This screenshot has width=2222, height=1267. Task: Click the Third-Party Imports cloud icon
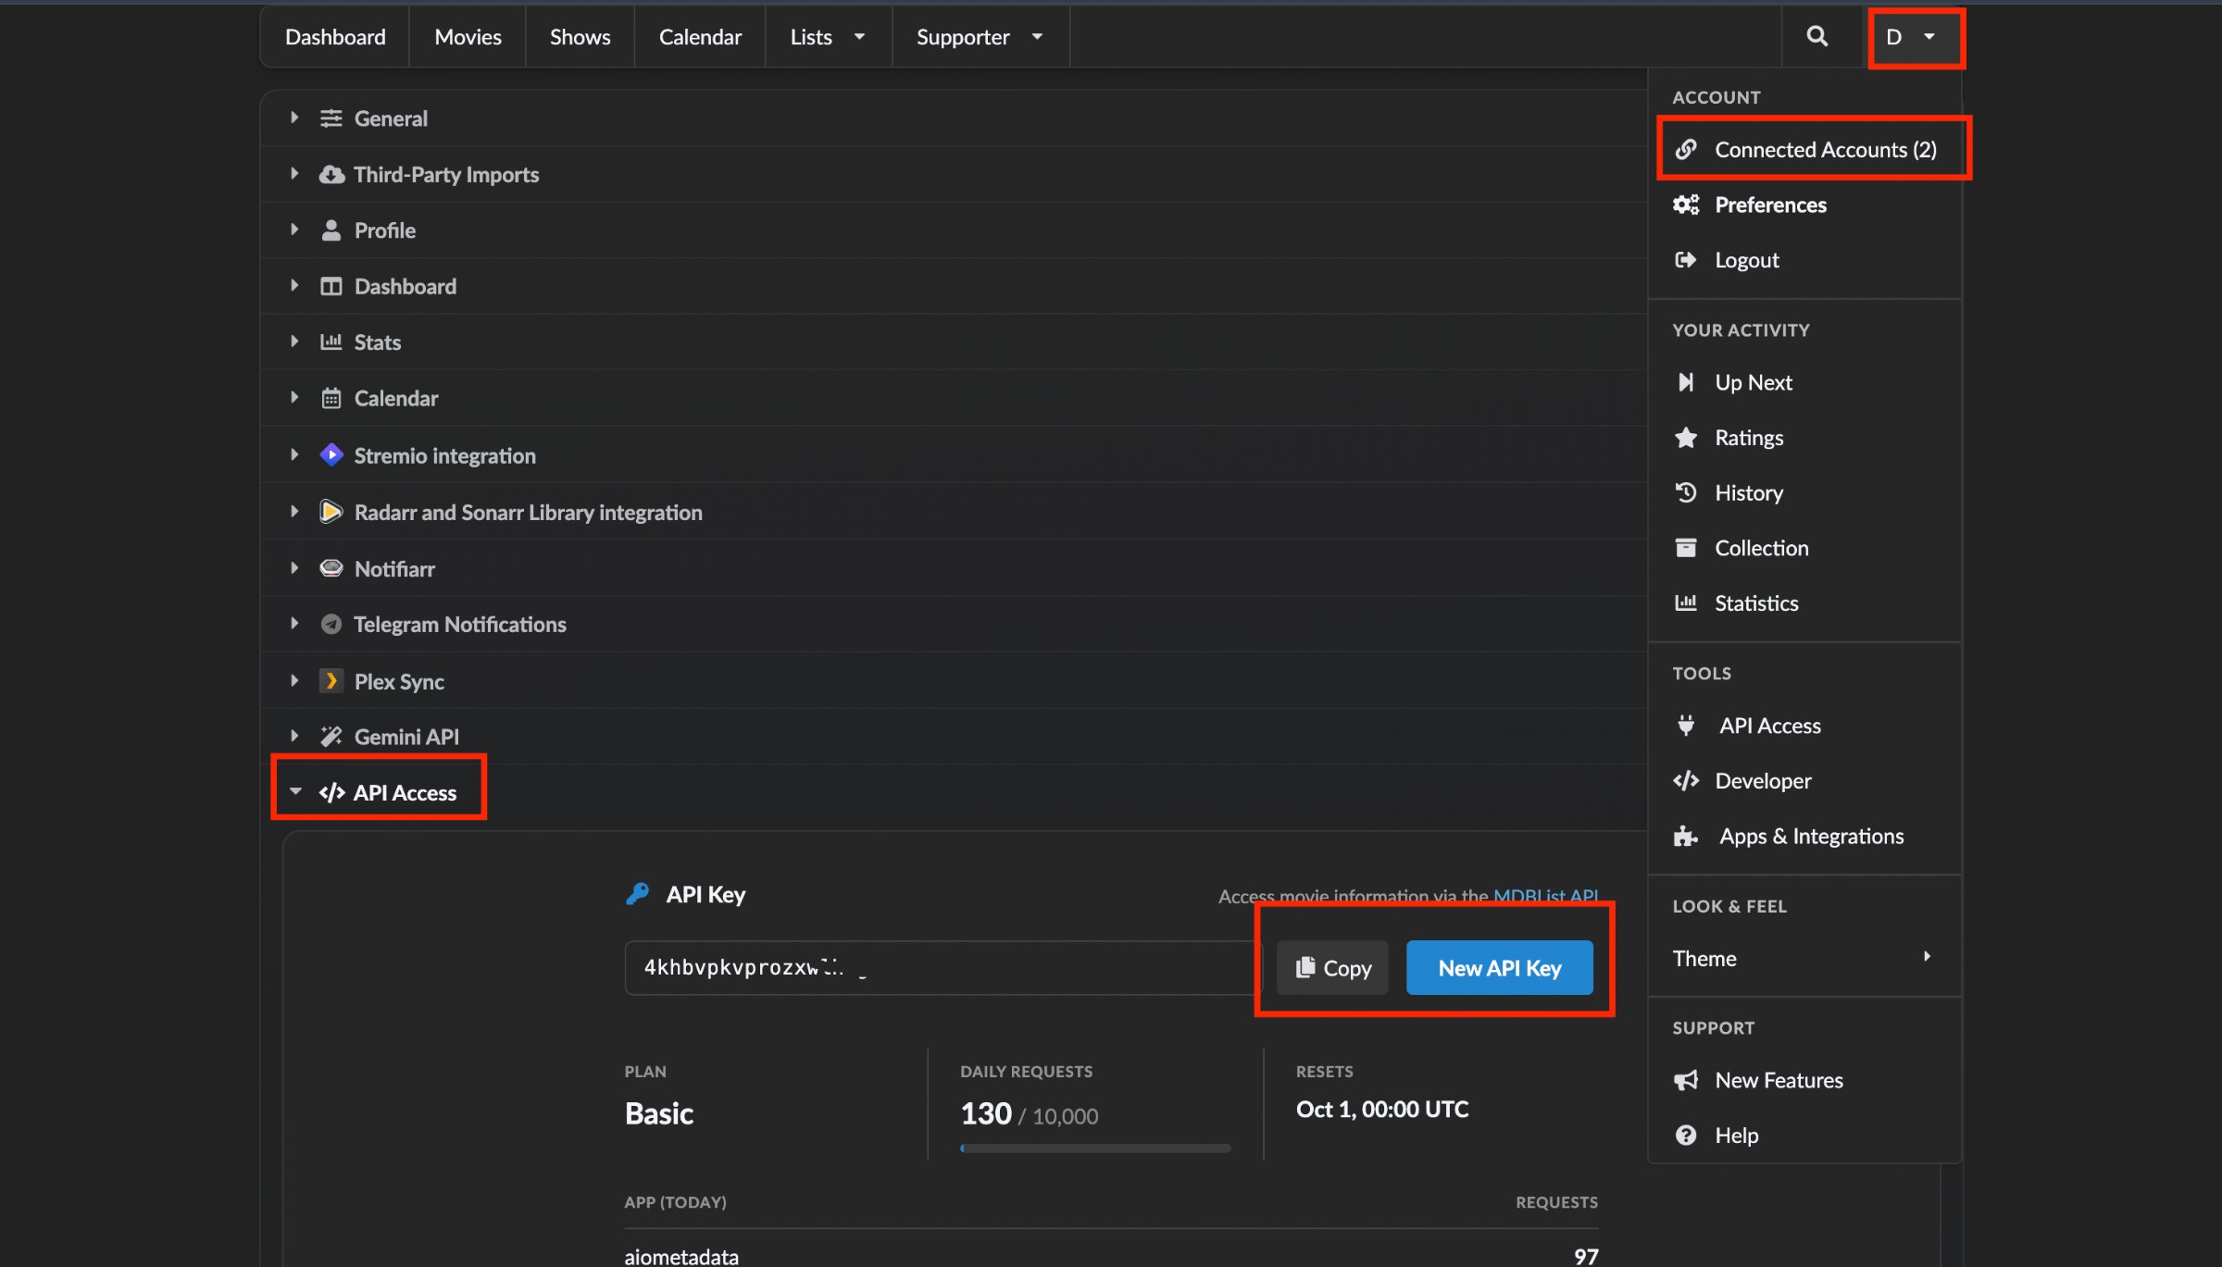[331, 174]
